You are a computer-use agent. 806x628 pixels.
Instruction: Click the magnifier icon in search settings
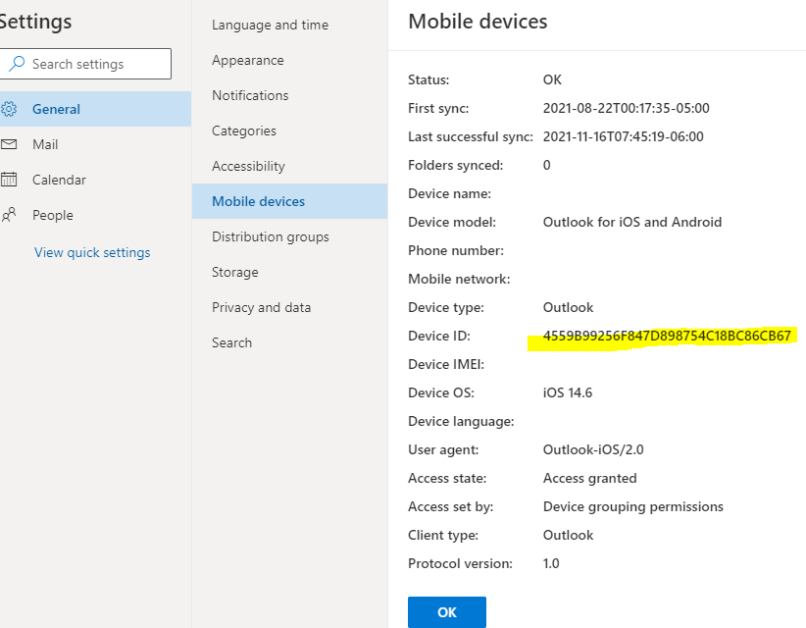point(17,63)
